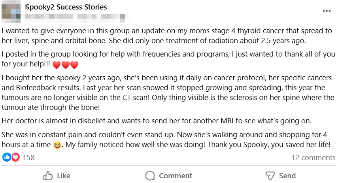Click the paragraph starting "I bought her the spooky"
The height and width of the screenshot is (183, 338).
[166, 92]
